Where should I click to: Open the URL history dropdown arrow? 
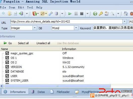[x=124, y=21]
